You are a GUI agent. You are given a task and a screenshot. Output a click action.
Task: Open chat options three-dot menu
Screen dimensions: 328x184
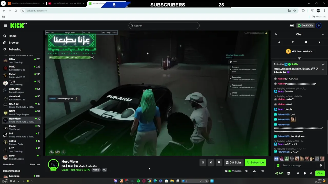coord(323,34)
